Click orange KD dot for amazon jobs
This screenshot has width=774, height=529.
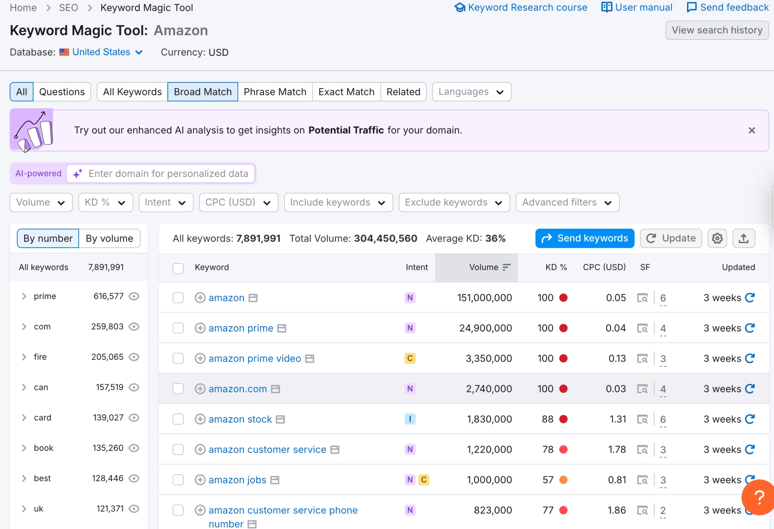coord(563,480)
